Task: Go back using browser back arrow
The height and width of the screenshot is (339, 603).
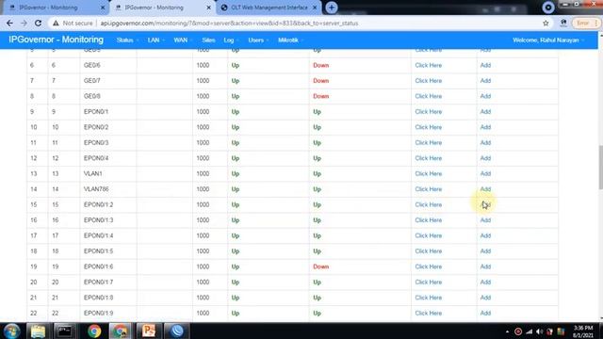Action: click(9, 23)
